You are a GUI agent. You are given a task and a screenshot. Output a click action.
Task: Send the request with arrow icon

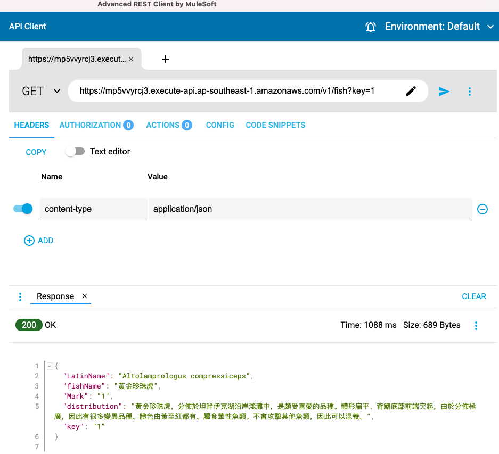(x=444, y=92)
